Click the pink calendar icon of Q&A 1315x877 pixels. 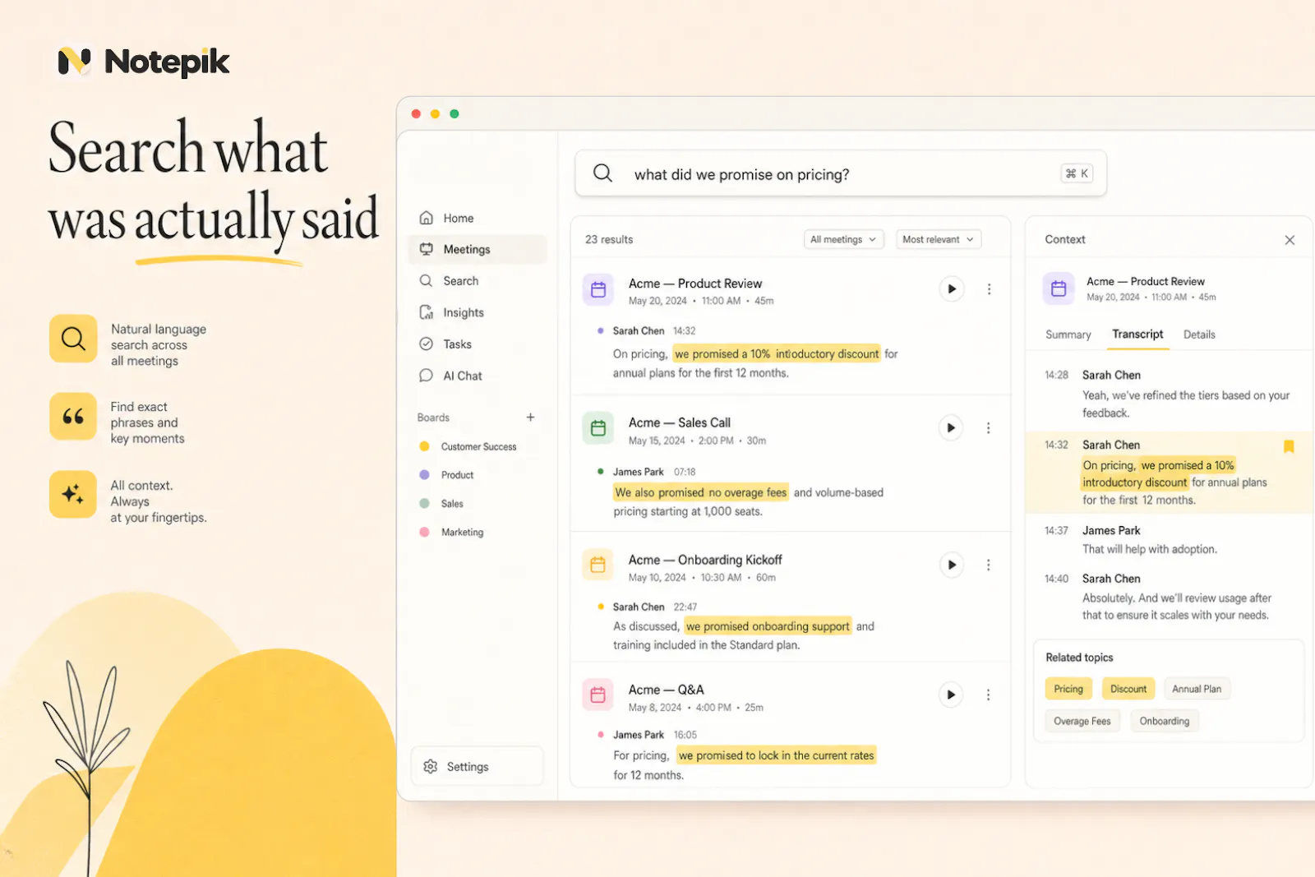click(598, 695)
